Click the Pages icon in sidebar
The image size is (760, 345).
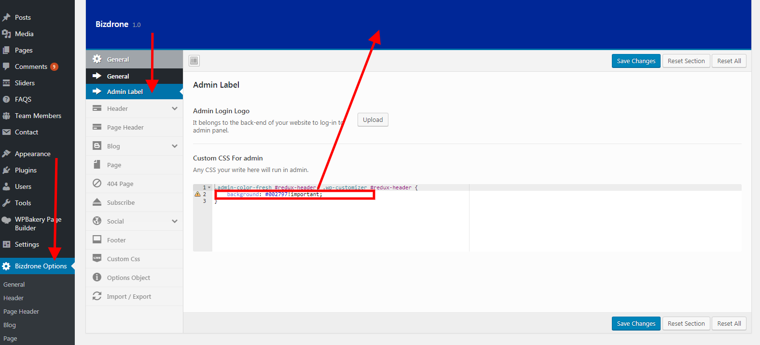[6, 50]
